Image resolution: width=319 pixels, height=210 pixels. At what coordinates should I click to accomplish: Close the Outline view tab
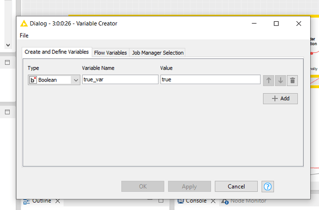[x=58, y=201]
